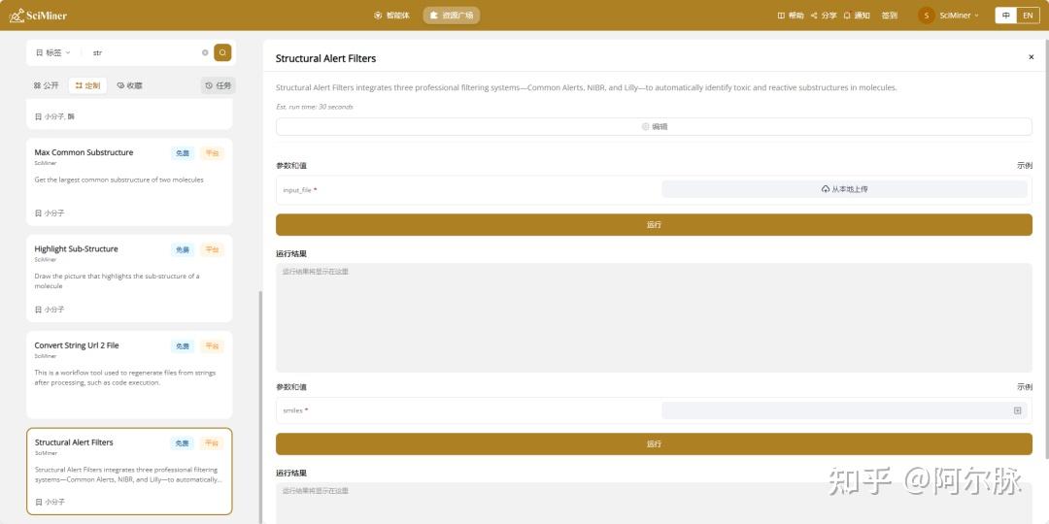Click the 签到 check-in link
Screen dimensions: 1049x524
(889, 16)
